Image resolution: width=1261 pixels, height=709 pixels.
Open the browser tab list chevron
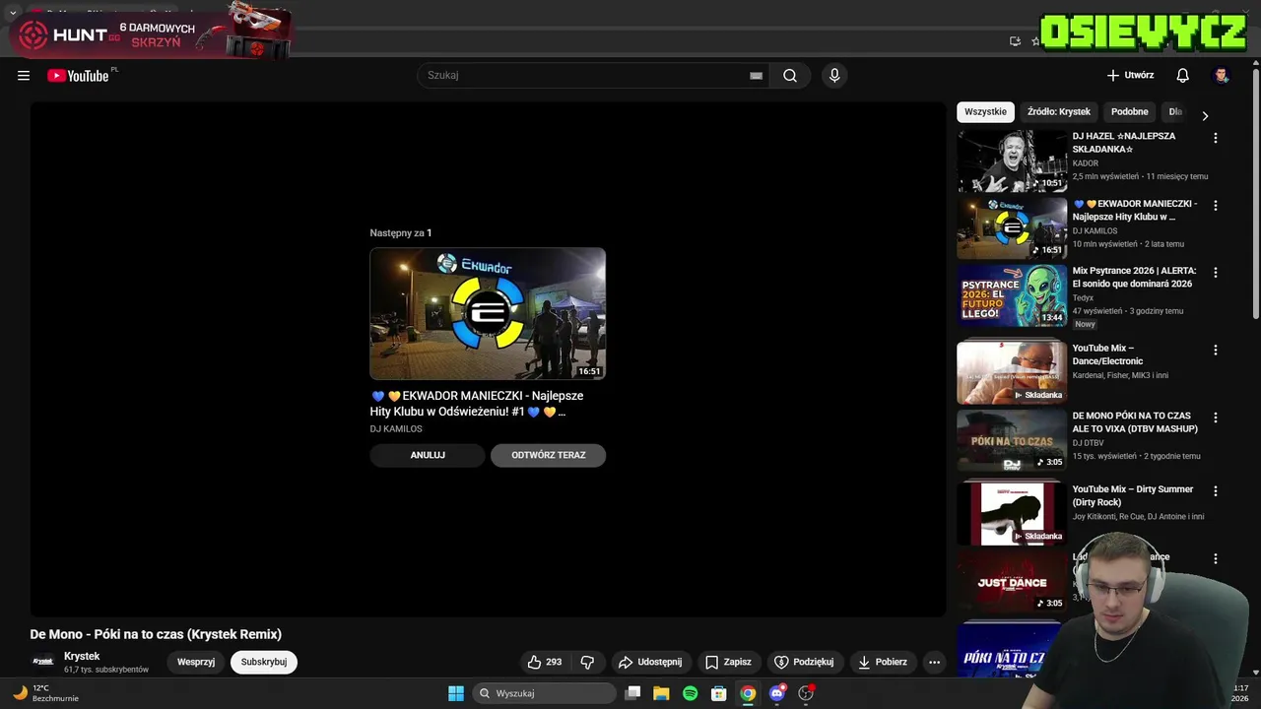[x=13, y=13]
